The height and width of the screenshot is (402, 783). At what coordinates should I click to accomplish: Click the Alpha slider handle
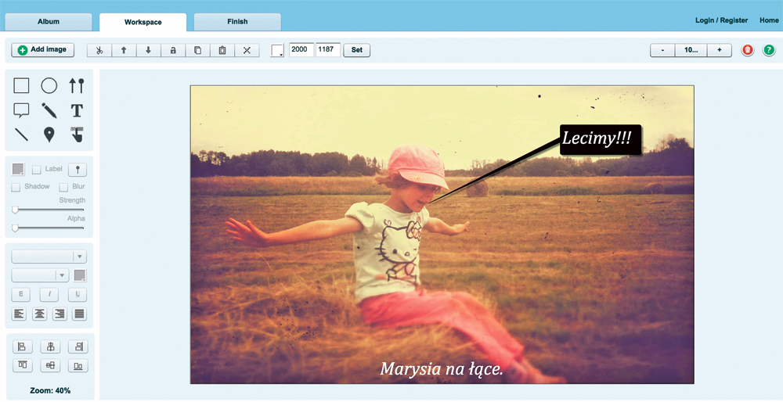click(x=15, y=228)
